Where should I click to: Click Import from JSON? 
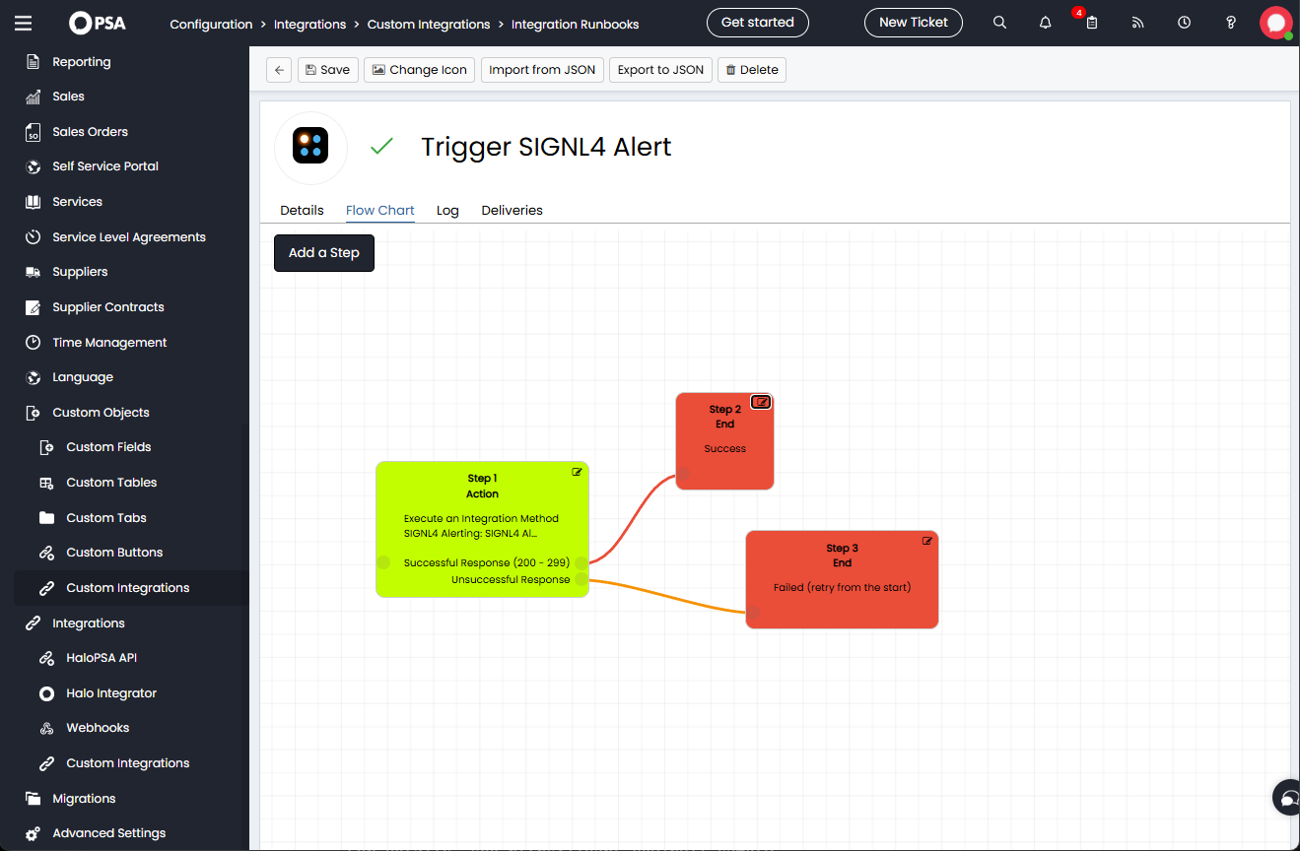pos(542,70)
